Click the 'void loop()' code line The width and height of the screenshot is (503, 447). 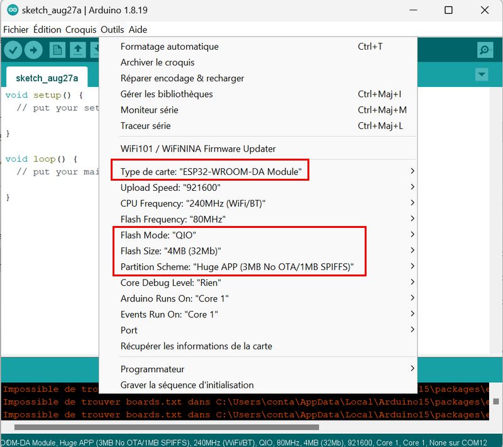tap(41, 159)
